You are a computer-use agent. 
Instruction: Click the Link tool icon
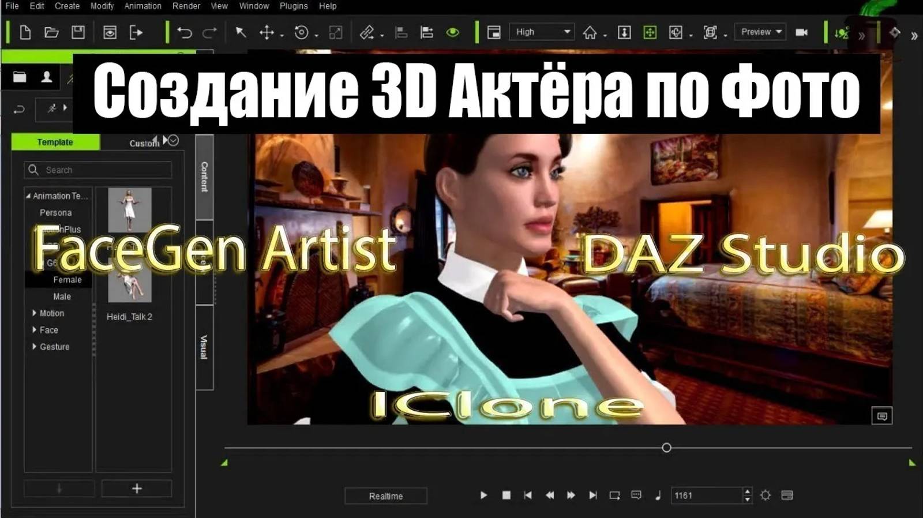tap(367, 32)
